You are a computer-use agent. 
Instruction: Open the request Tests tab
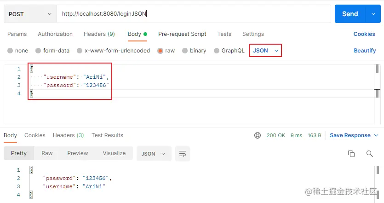click(x=224, y=34)
